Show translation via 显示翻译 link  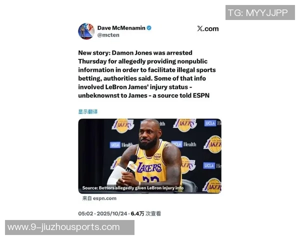[88, 112]
